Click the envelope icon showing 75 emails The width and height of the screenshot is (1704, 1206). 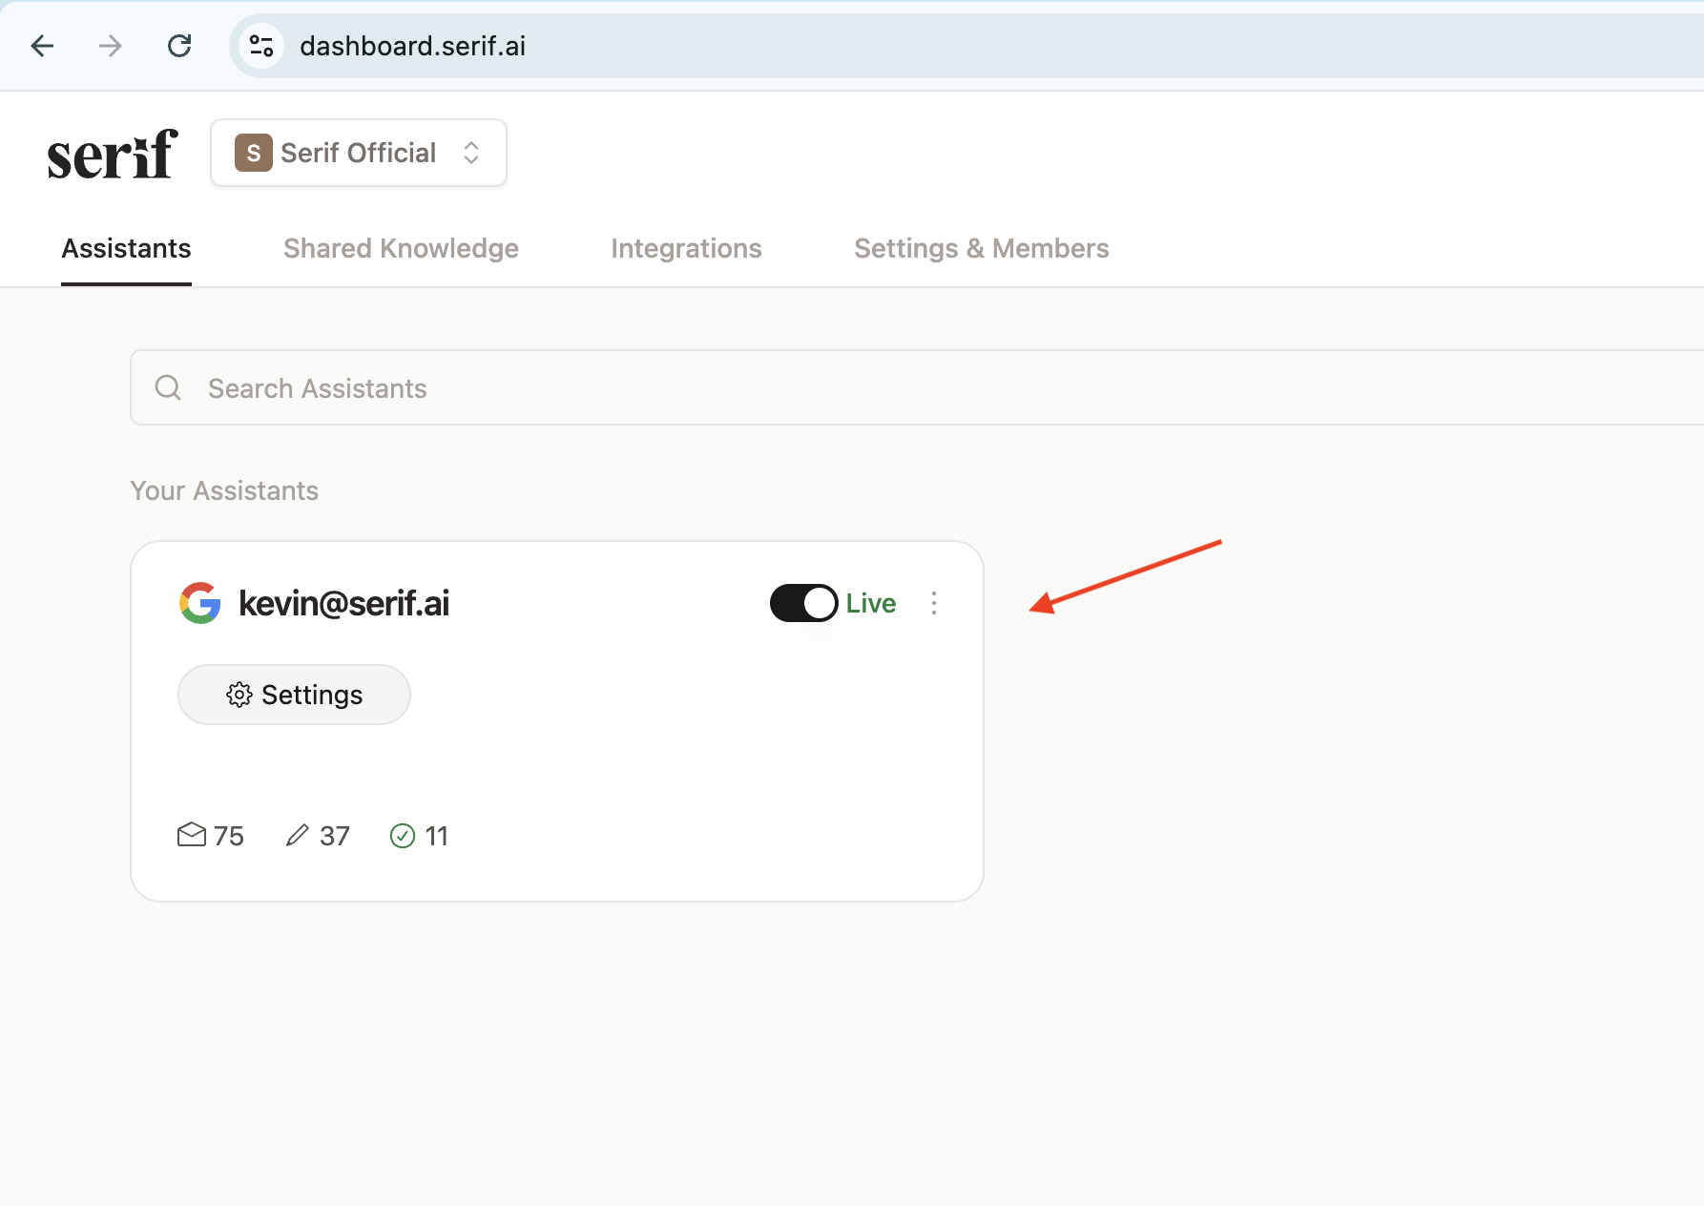point(192,835)
